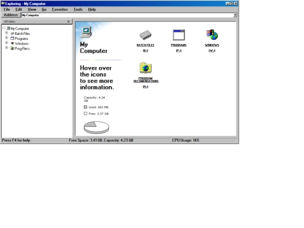Click the "Hover over the icons" info text

[x=97, y=78]
